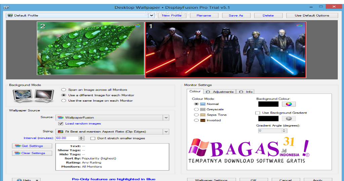Click the monitor icon beside Default Profile
The width and height of the screenshot is (344, 181).
10,15
